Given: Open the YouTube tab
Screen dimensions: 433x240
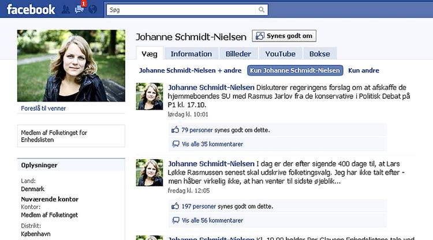Looking at the screenshot, I should pyautogui.click(x=280, y=54).
